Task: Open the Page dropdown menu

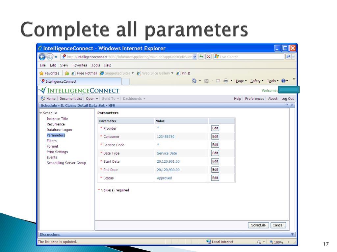Action: point(242,81)
